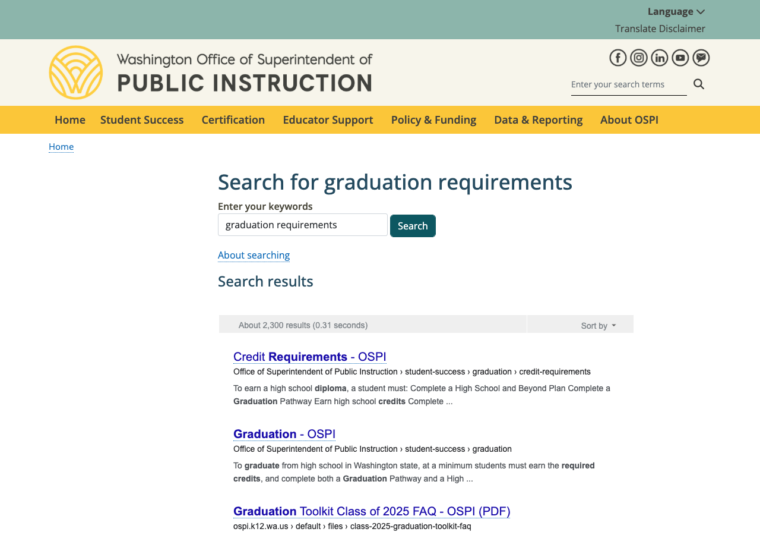The height and width of the screenshot is (535, 760).
Task: Open the OSPI Instagram icon
Action: click(x=639, y=58)
